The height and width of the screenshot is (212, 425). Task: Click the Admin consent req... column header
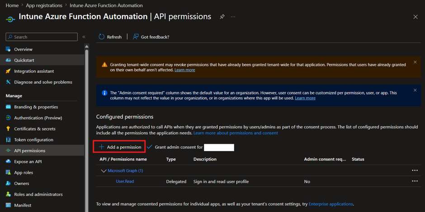[325, 159]
